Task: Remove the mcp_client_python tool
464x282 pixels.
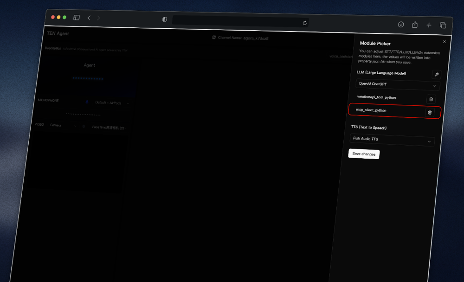Action: [429, 112]
